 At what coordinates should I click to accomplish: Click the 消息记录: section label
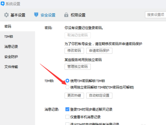52,109
